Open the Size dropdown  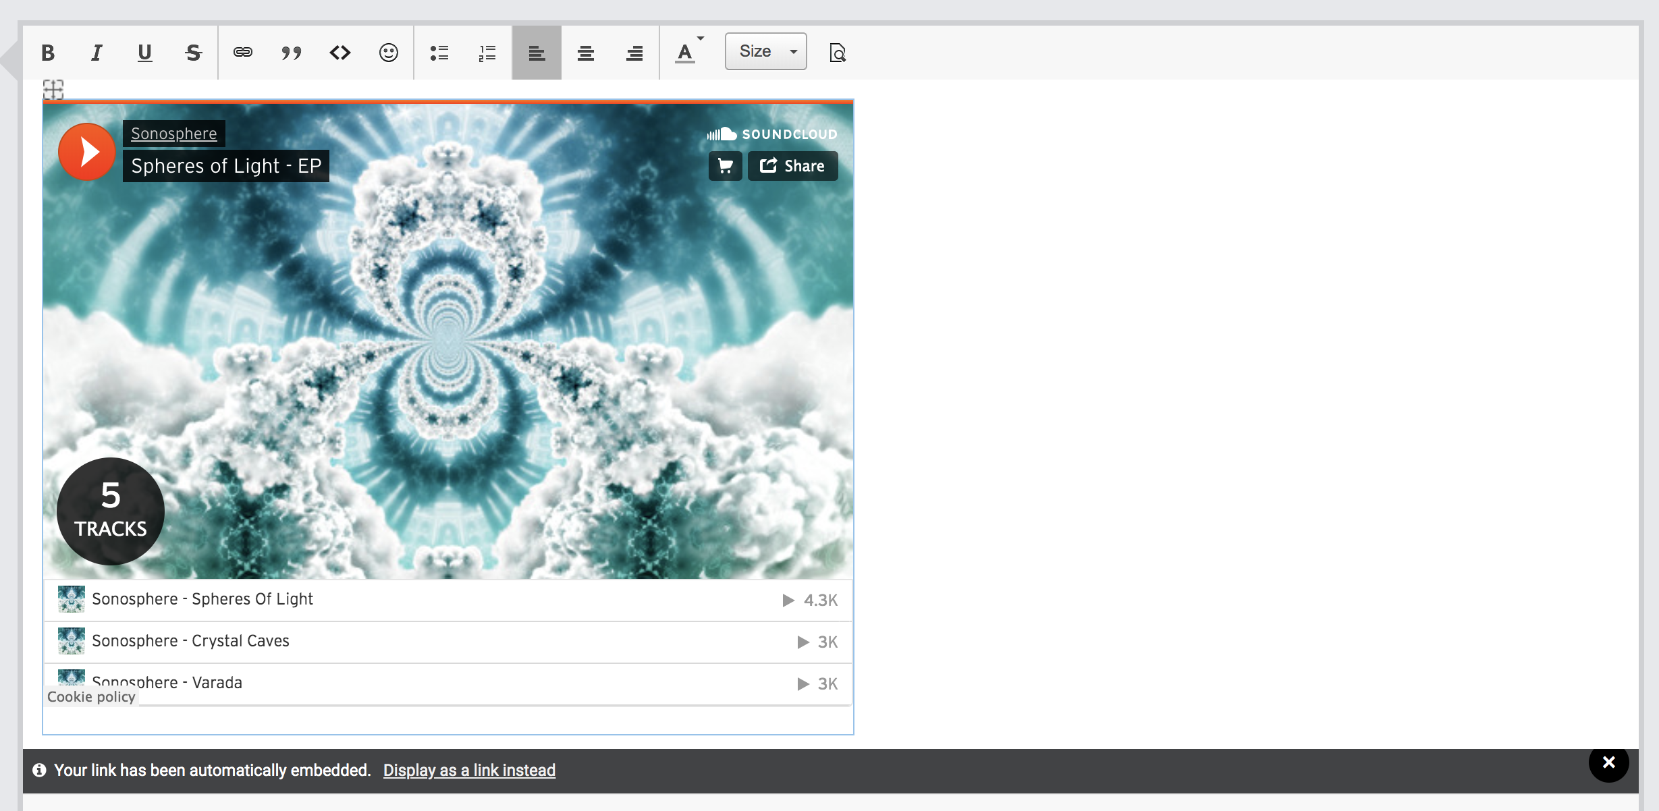click(x=766, y=51)
